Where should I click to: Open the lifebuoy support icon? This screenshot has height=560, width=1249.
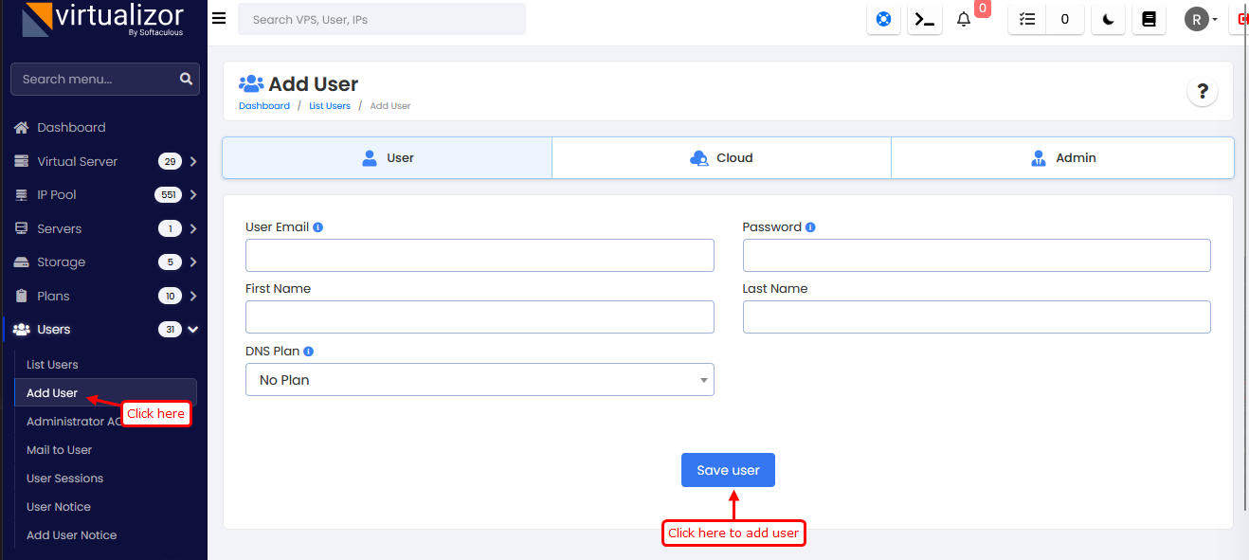883,19
